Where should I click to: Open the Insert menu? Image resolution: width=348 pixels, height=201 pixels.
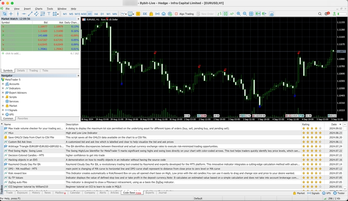click(x=27, y=9)
